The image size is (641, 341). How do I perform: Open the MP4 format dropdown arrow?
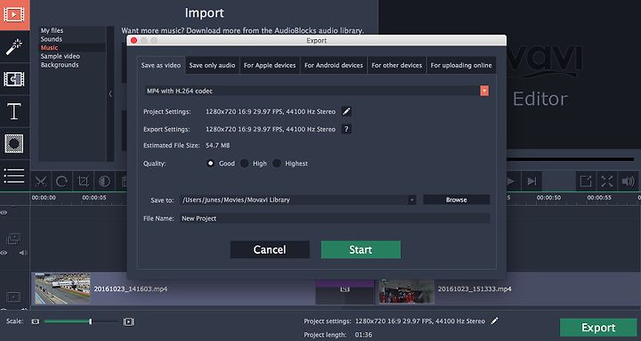484,91
